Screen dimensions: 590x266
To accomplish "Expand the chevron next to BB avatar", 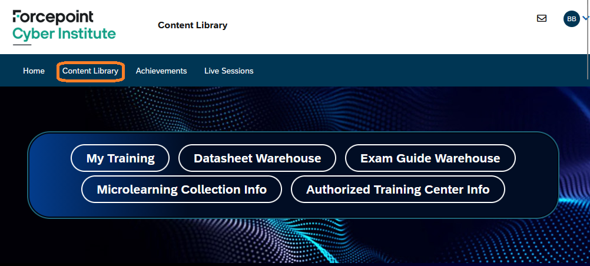I will (x=585, y=18).
